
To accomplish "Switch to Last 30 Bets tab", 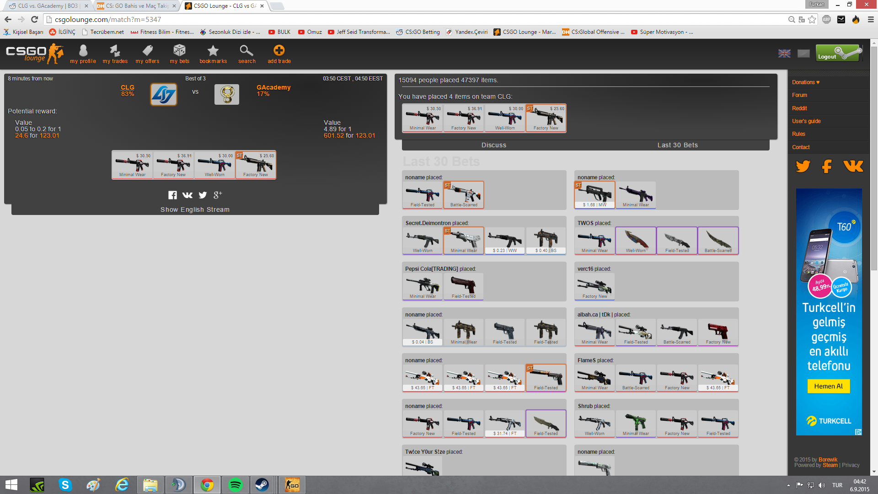I will (678, 145).
